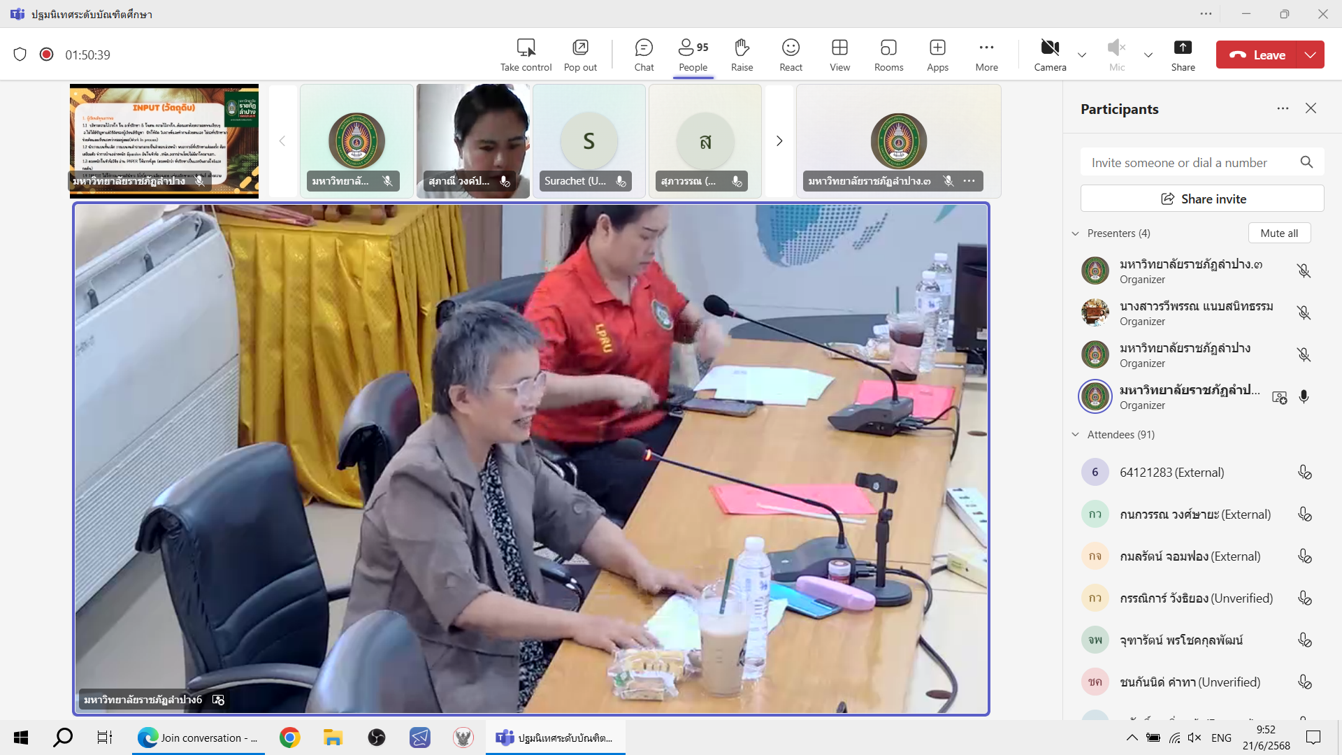Click Share invite button
The height and width of the screenshot is (755, 1342).
point(1202,199)
